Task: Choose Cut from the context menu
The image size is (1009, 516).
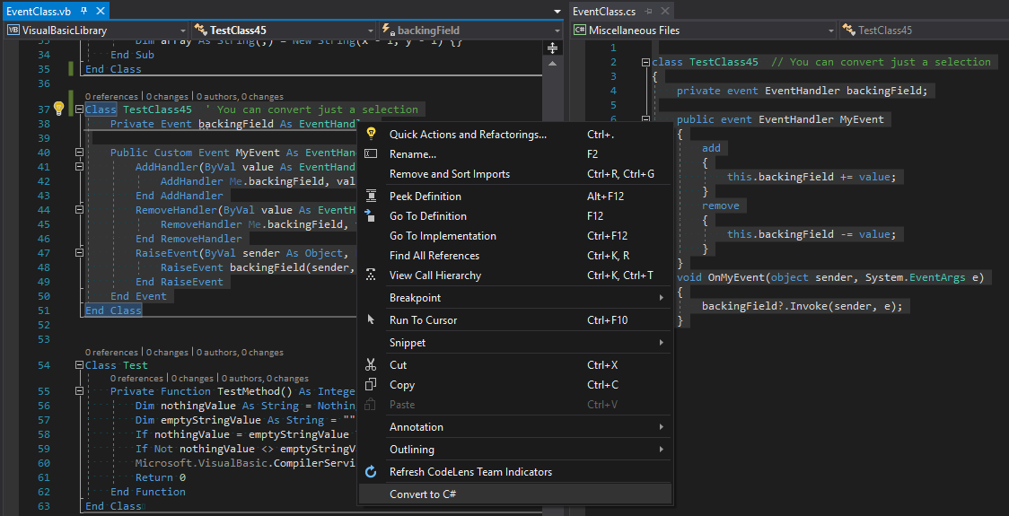Action: (x=398, y=365)
